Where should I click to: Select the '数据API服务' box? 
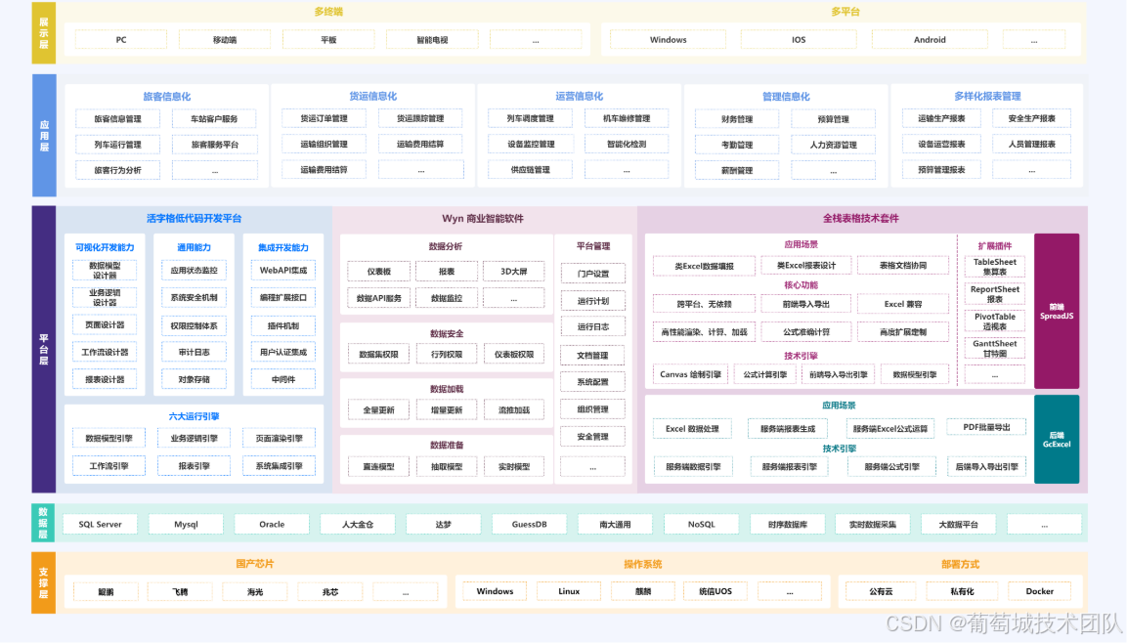point(379,298)
